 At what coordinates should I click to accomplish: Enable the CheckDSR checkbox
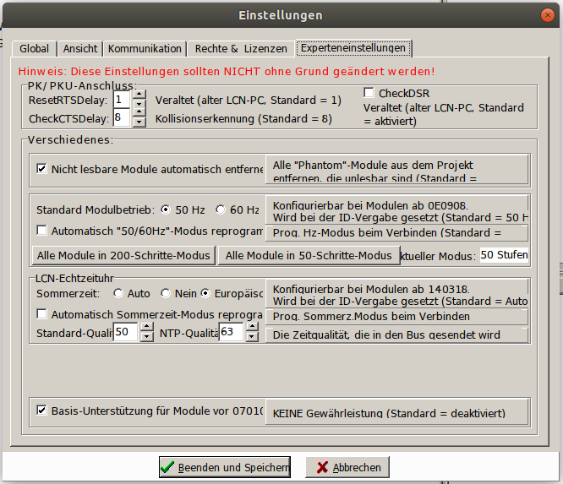coord(369,92)
